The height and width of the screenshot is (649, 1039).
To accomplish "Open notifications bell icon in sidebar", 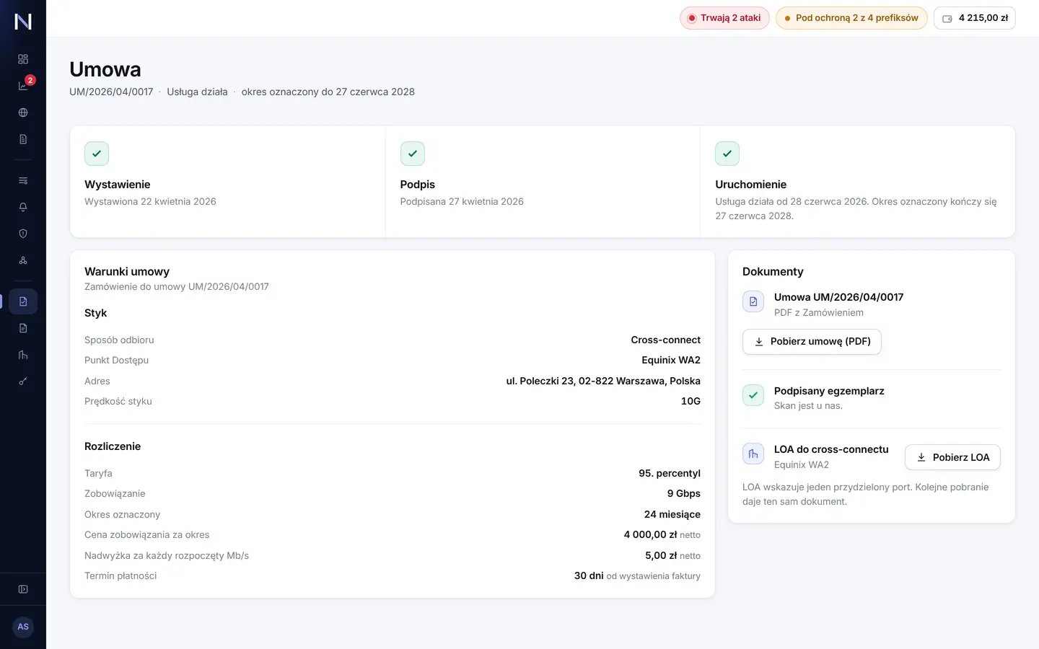I will point(23,207).
